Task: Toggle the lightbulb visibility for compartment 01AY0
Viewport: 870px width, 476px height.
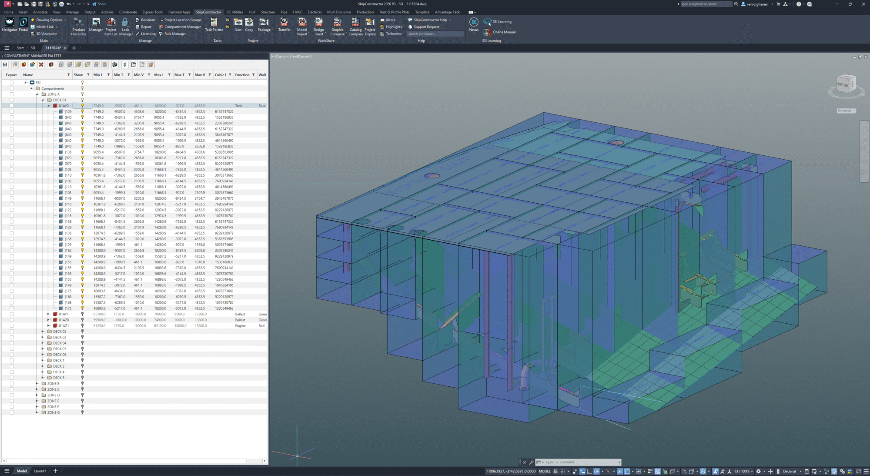Action: click(x=82, y=105)
